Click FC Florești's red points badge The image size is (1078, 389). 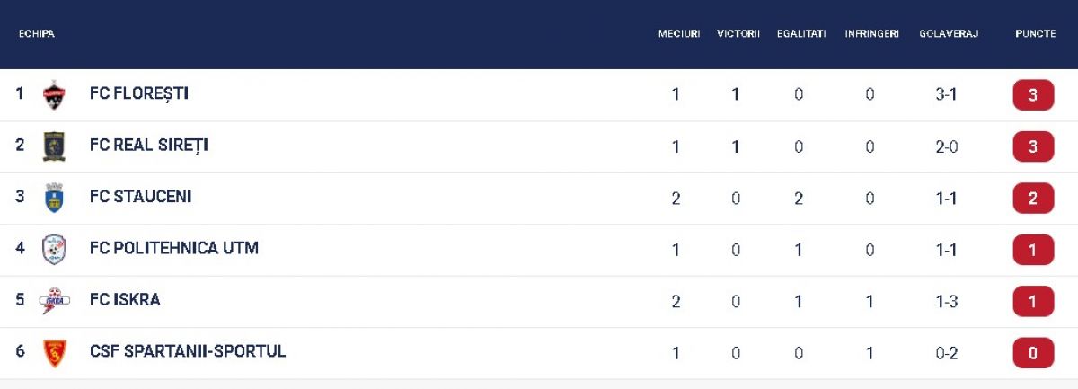[1033, 95]
